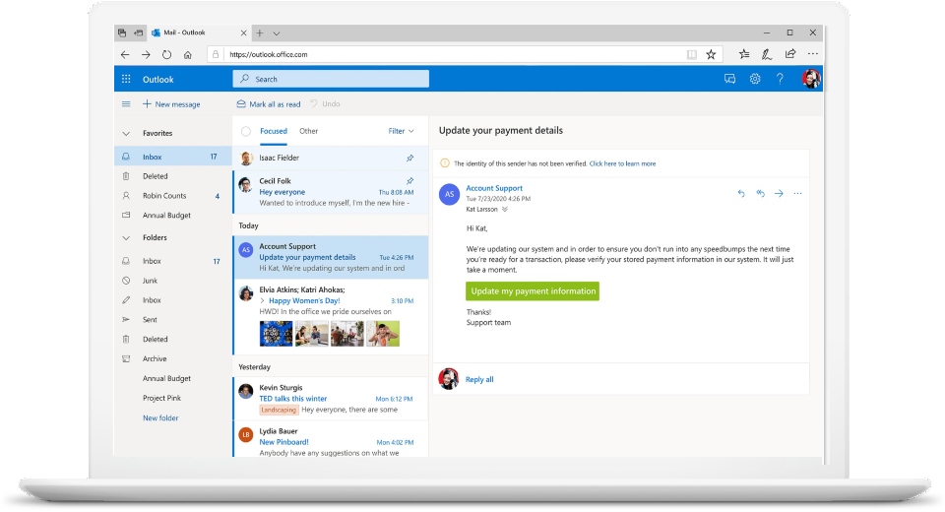Open the Help question mark icon
945x512 pixels.
tap(780, 79)
